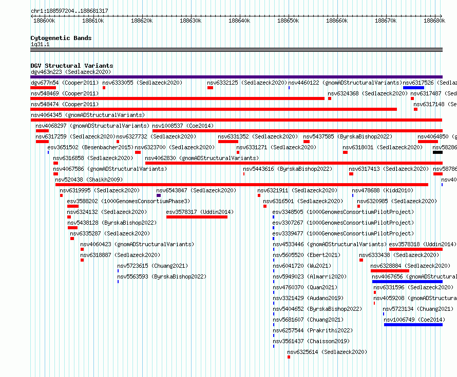Click nsv4460122 (gnomADStructuralVariants) label

click(345, 83)
